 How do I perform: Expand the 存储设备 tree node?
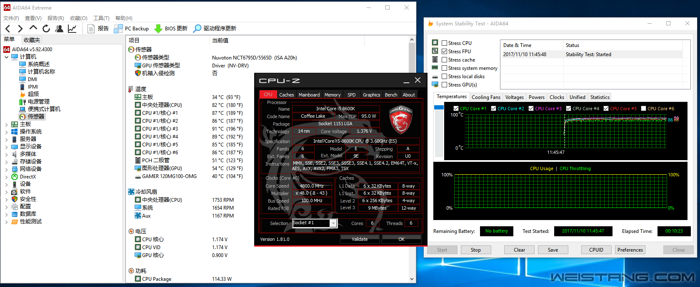[6, 162]
